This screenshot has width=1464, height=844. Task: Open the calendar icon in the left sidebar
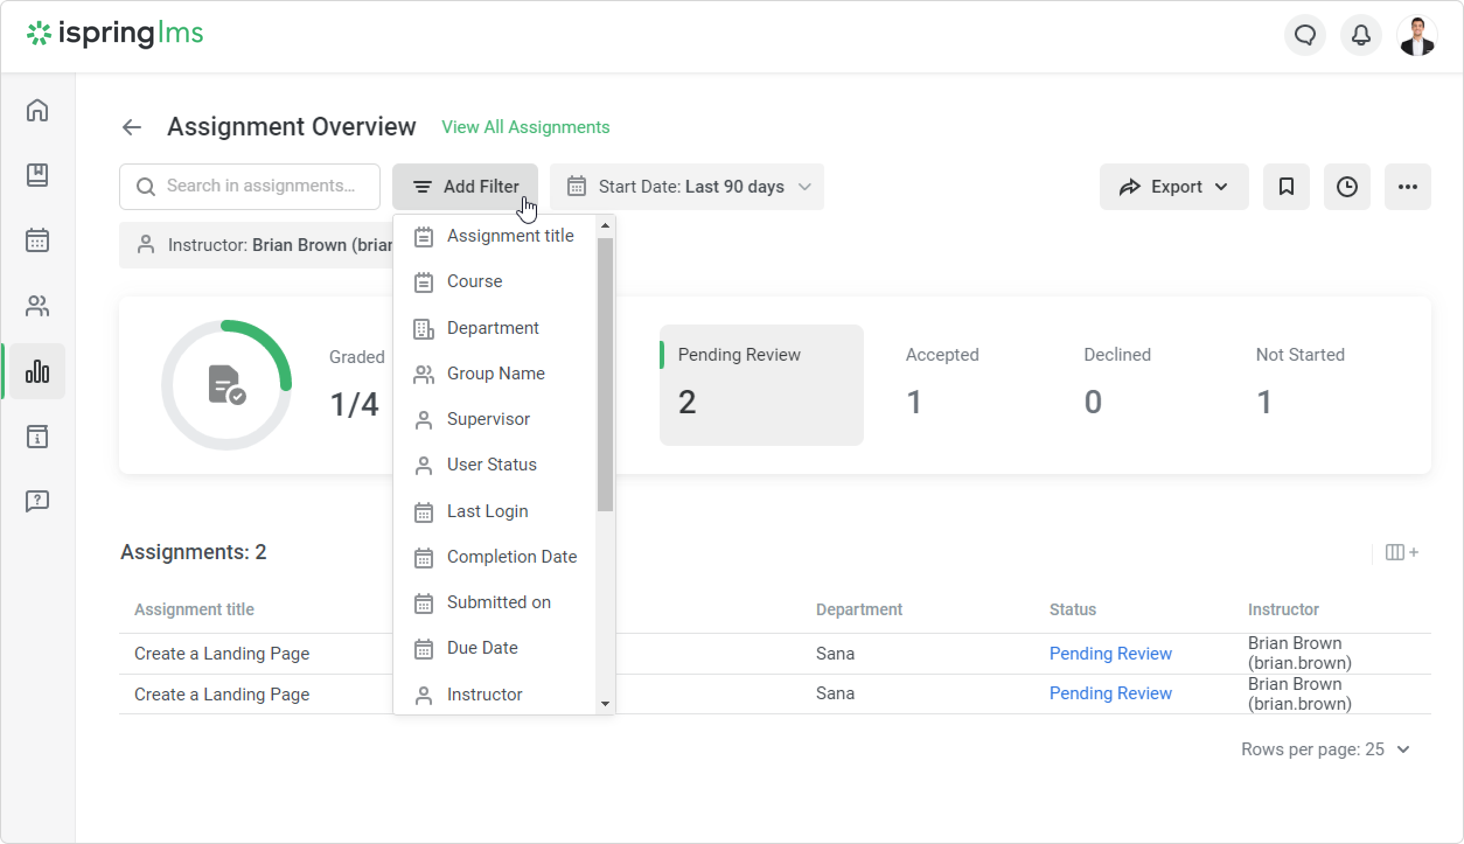click(x=37, y=240)
